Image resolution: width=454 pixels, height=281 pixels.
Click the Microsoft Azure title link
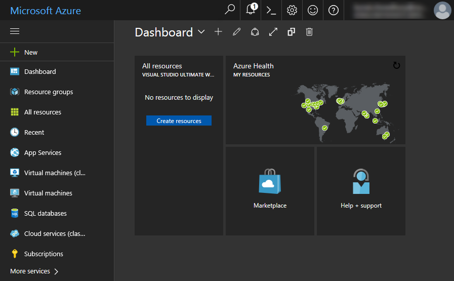coord(46,11)
